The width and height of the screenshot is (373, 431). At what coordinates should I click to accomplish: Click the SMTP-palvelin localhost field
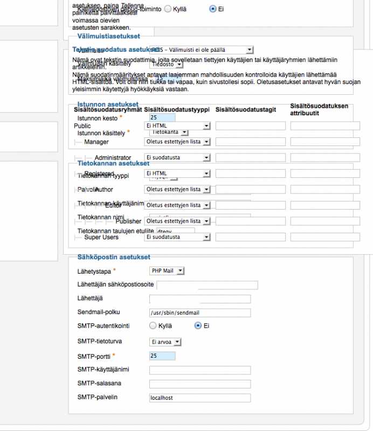point(199,398)
